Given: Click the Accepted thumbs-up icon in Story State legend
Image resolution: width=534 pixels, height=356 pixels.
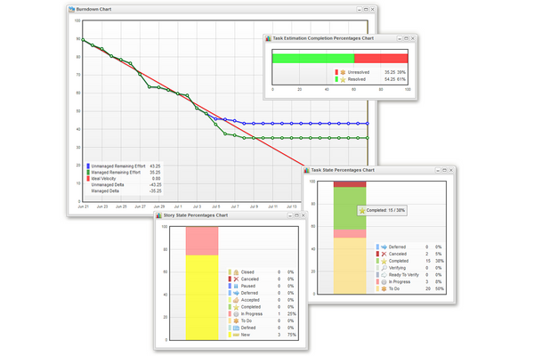Looking at the screenshot, I should point(236,300).
